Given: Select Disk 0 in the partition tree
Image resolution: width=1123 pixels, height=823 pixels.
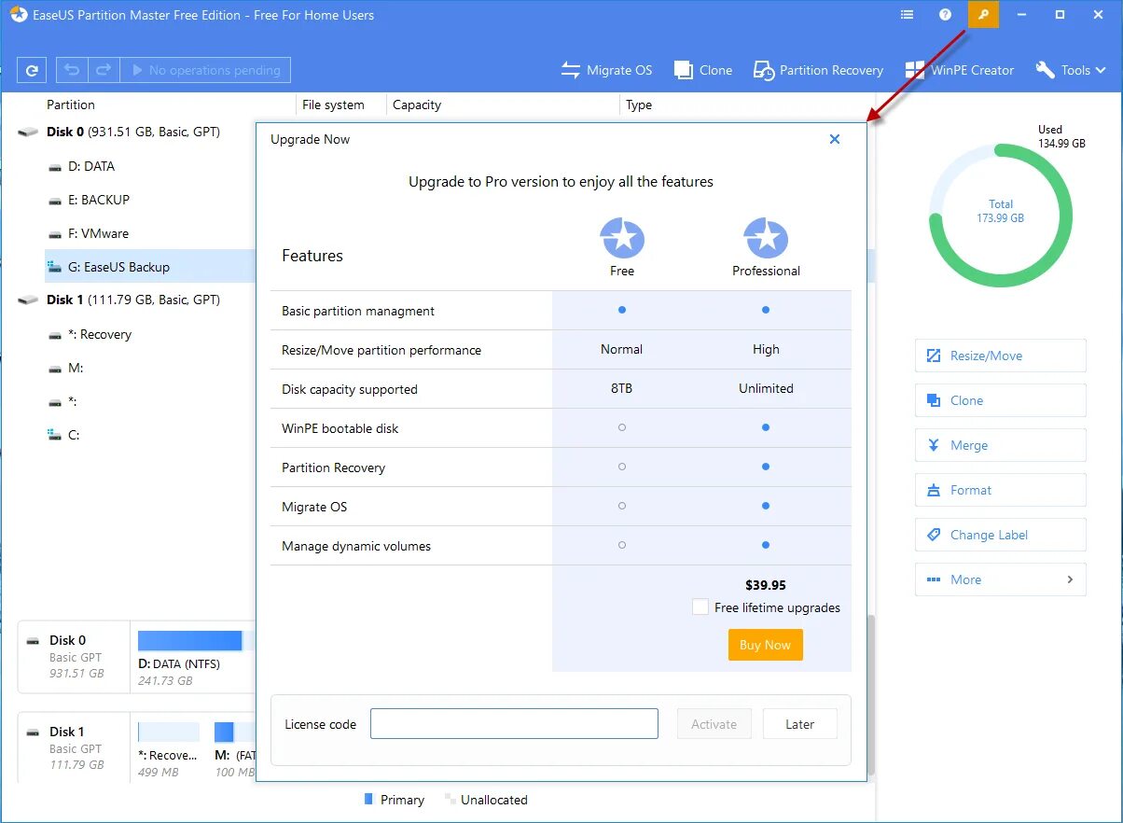Looking at the screenshot, I should point(133,133).
